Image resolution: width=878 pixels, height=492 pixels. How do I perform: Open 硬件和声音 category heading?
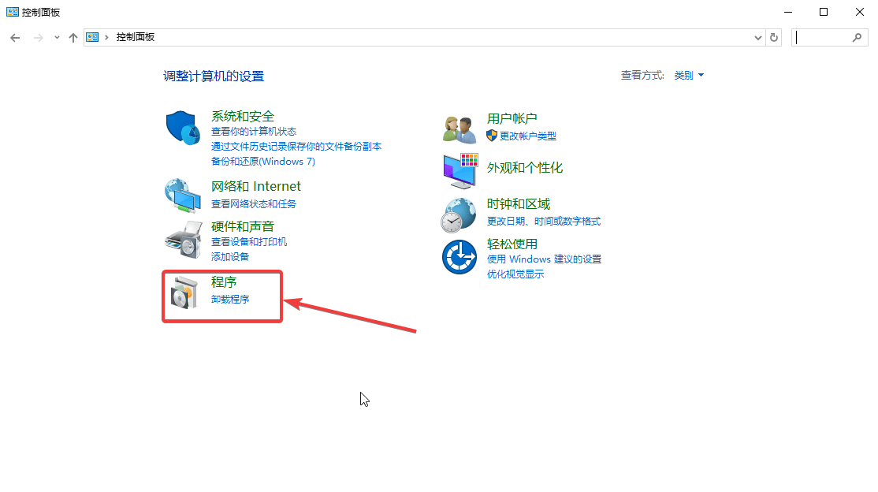tap(243, 226)
